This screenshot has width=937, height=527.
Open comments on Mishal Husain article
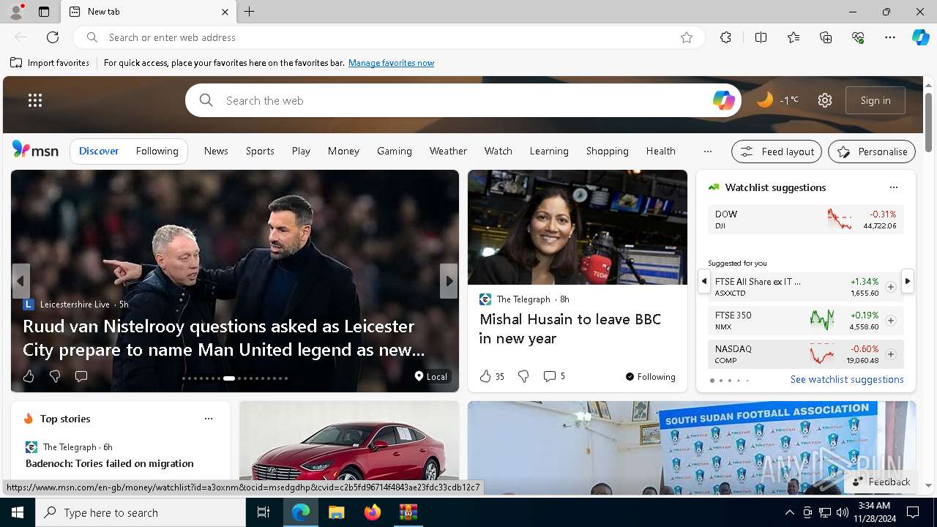[x=554, y=376]
